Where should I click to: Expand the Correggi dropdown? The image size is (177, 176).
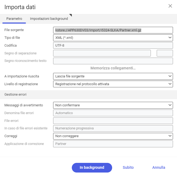point(113,136)
